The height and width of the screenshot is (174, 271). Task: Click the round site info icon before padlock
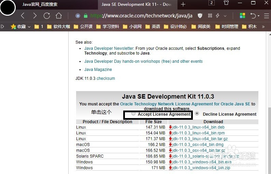78,16
